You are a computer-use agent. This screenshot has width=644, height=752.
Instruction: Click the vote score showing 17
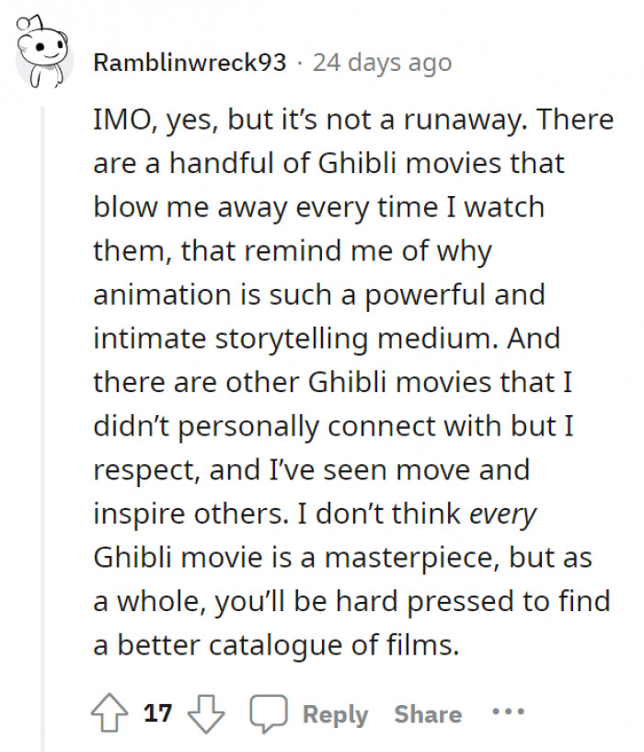click(156, 712)
